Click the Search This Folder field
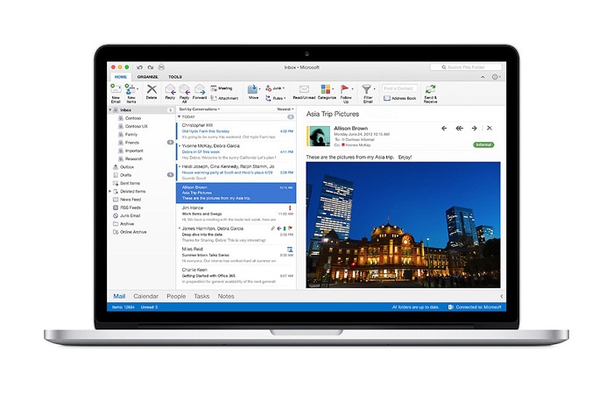 coord(466,67)
